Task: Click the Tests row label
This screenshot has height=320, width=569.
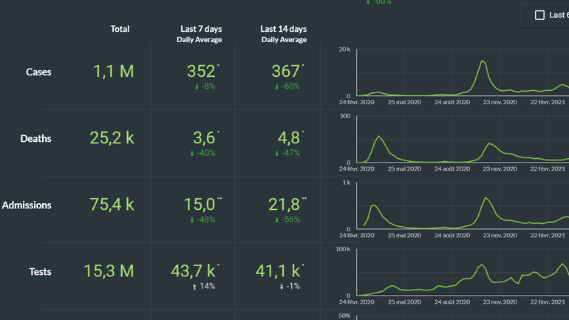Action: 40,271
